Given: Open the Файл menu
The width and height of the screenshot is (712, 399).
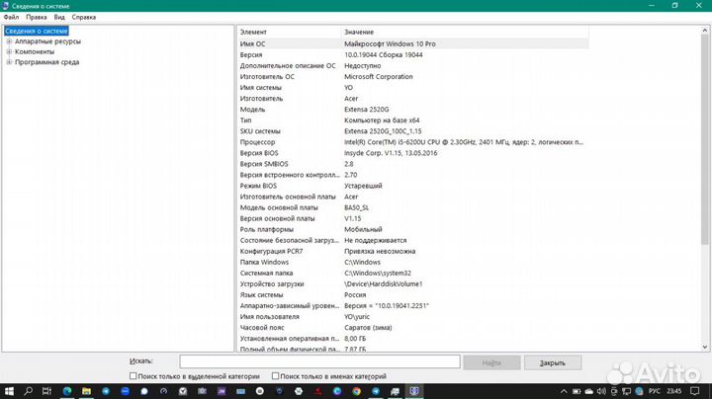Looking at the screenshot, I should coord(11,17).
